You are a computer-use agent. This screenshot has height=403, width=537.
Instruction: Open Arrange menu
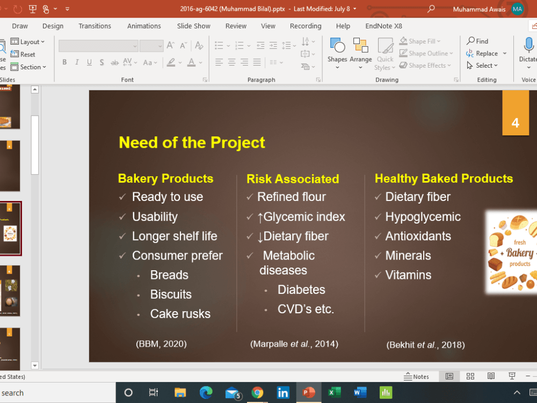tap(361, 53)
